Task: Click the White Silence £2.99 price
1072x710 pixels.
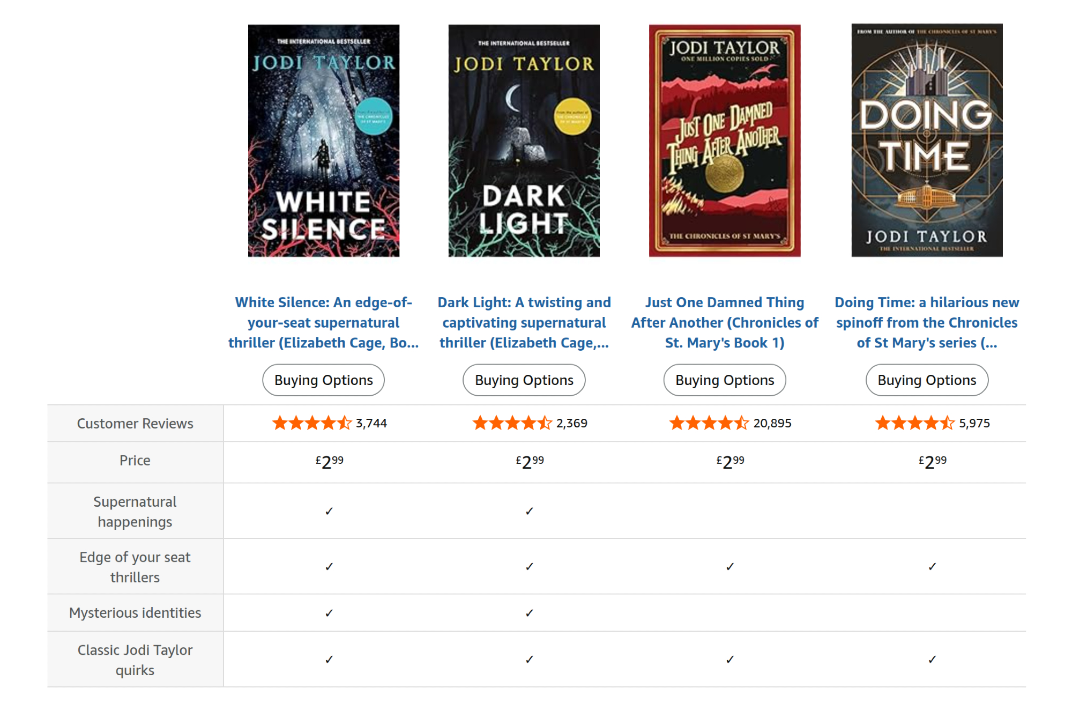Action: coord(329,461)
